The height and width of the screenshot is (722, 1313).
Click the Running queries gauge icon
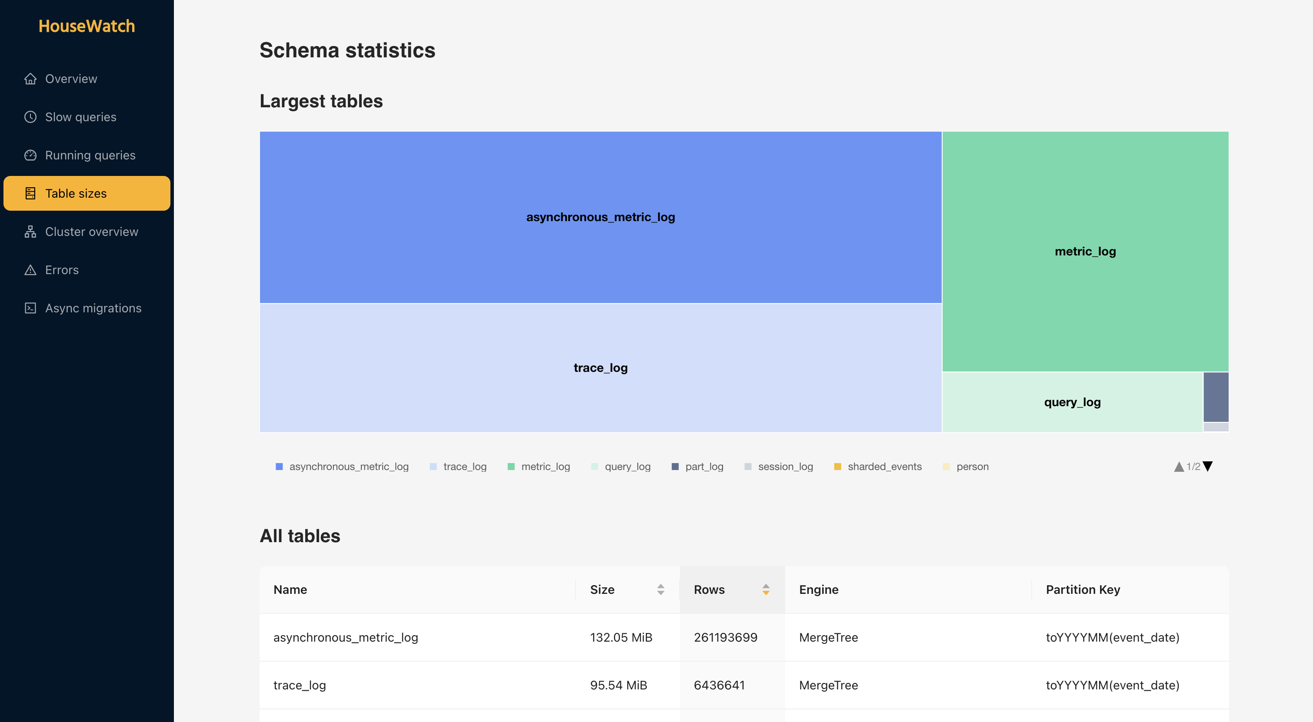click(x=30, y=155)
